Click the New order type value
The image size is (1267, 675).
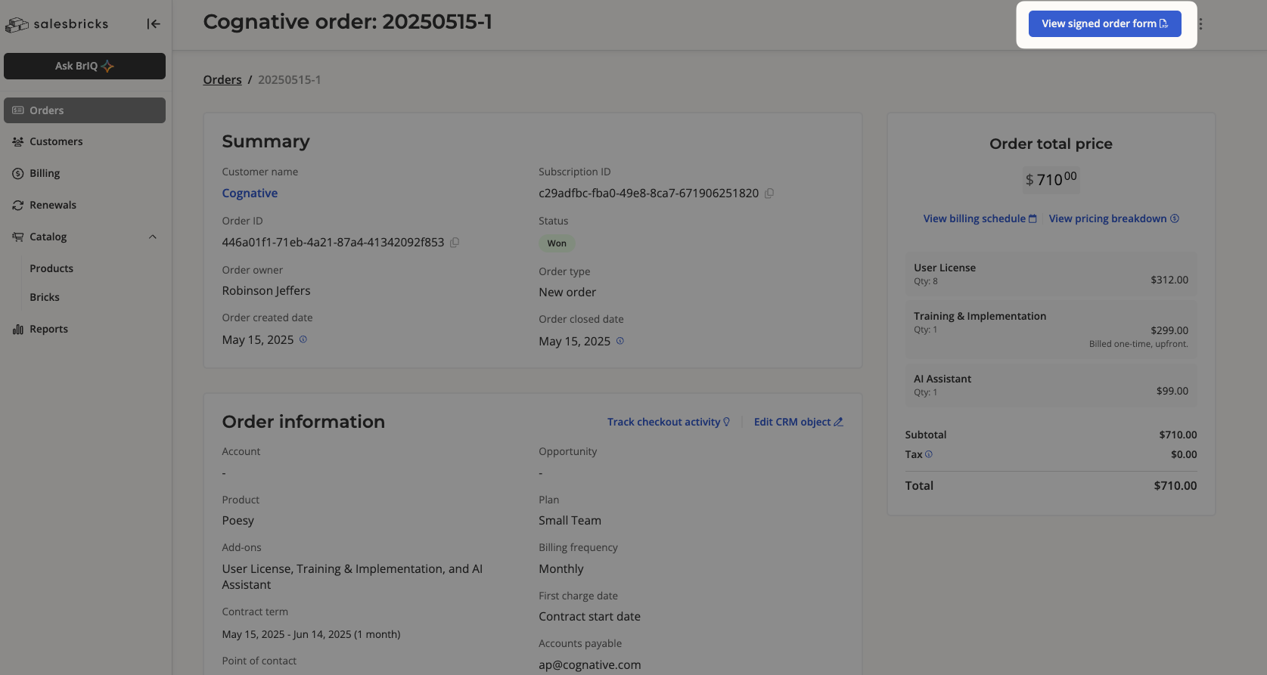[567, 293]
